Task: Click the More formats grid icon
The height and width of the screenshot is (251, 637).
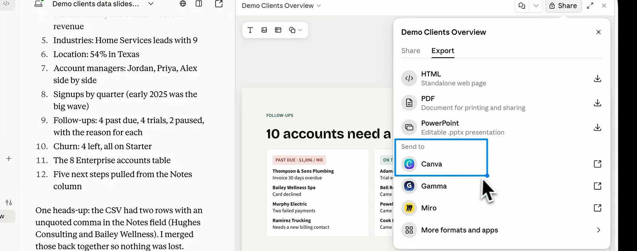Action: coord(409,230)
